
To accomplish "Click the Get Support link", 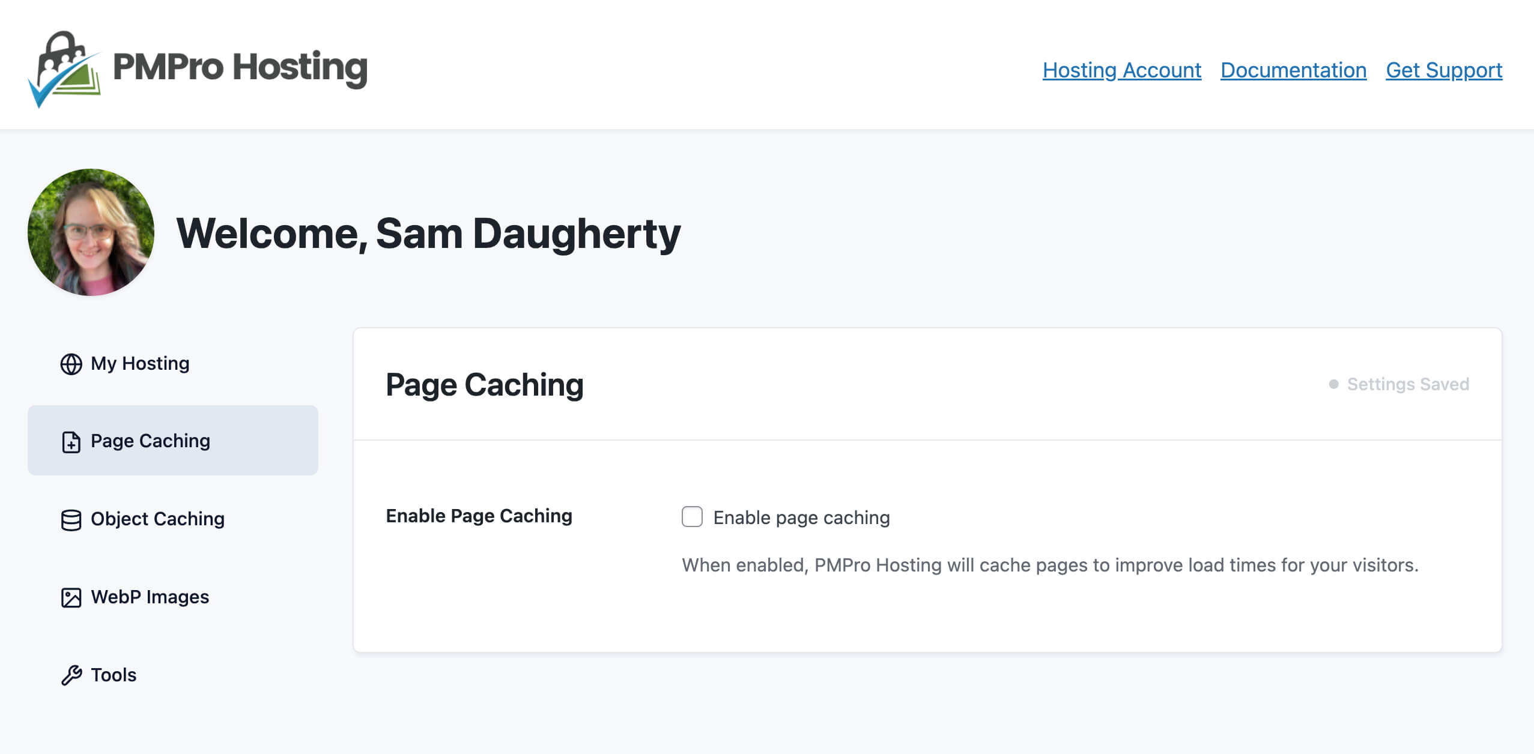I will [x=1444, y=70].
